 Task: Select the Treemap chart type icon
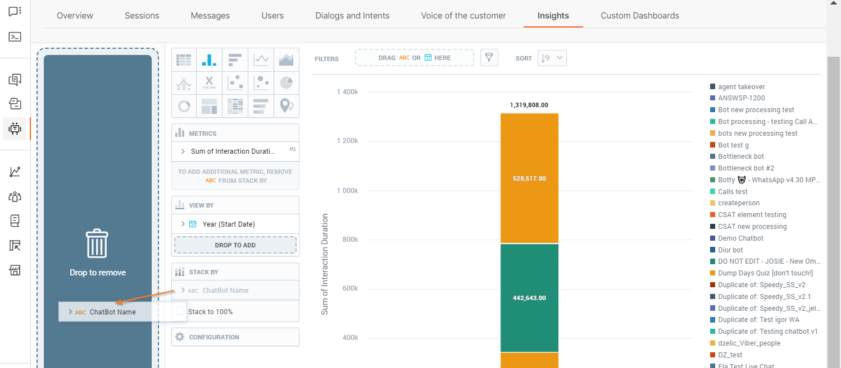point(209,106)
